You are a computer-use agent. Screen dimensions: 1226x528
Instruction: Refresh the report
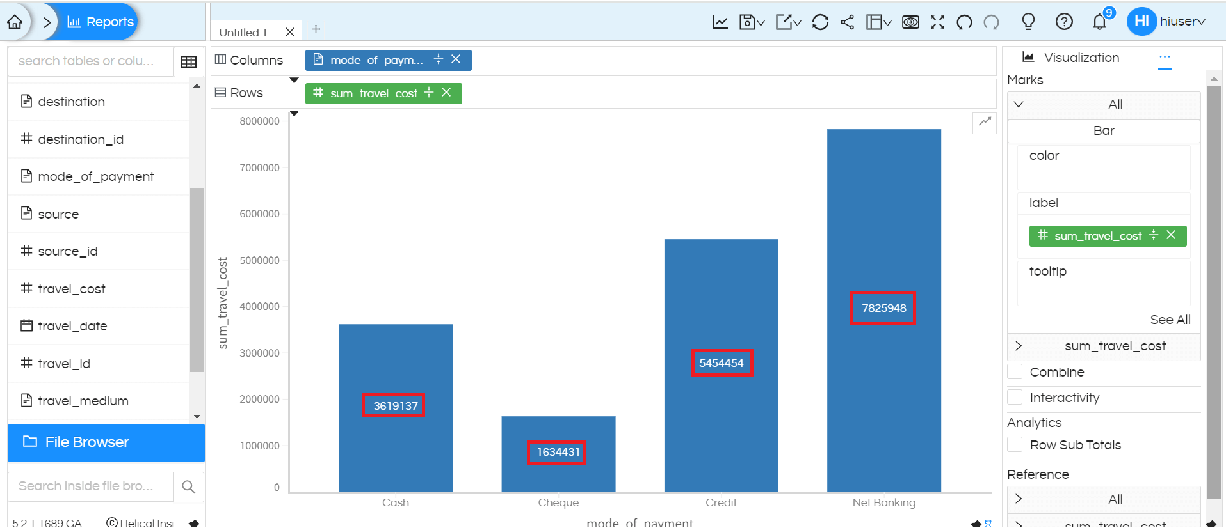click(x=820, y=22)
